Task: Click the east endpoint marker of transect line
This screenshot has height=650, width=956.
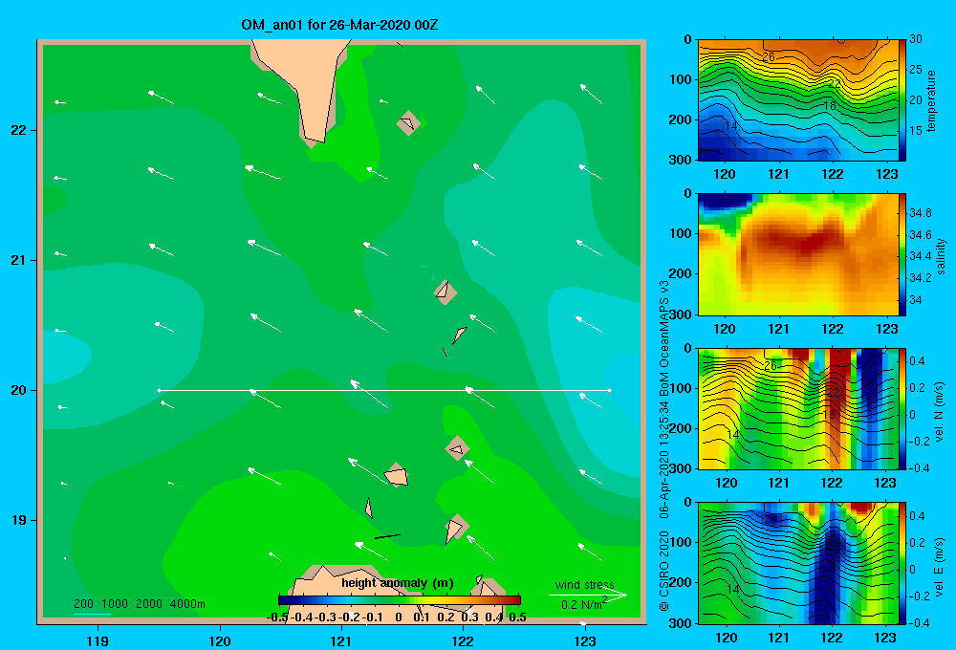Action: coord(610,390)
